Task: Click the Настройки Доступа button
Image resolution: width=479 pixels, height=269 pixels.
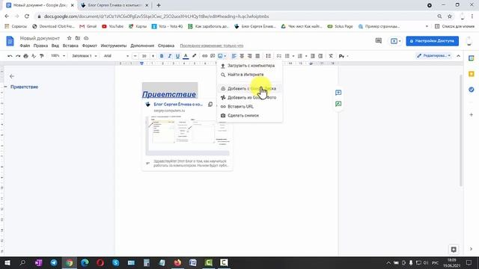Action: (x=433, y=41)
